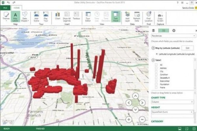Viewport: 197px width, 131px height.
Task: Click the Time Decorator ribbon button
Action: 106,17
